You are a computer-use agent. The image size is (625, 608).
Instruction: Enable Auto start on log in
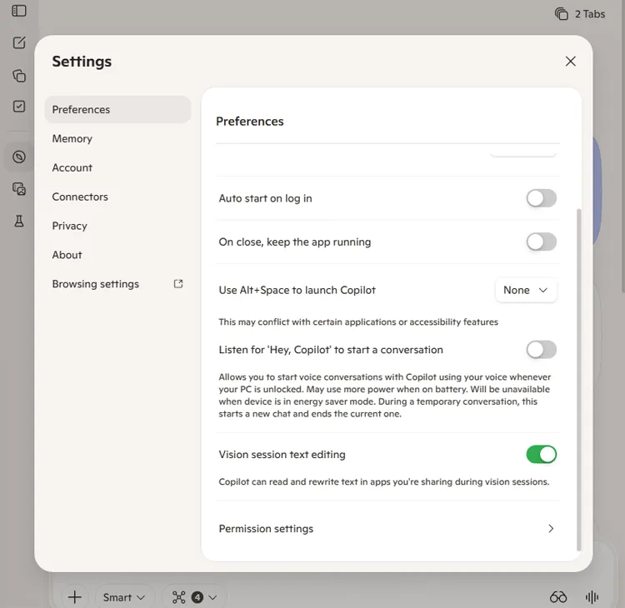[541, 198]
